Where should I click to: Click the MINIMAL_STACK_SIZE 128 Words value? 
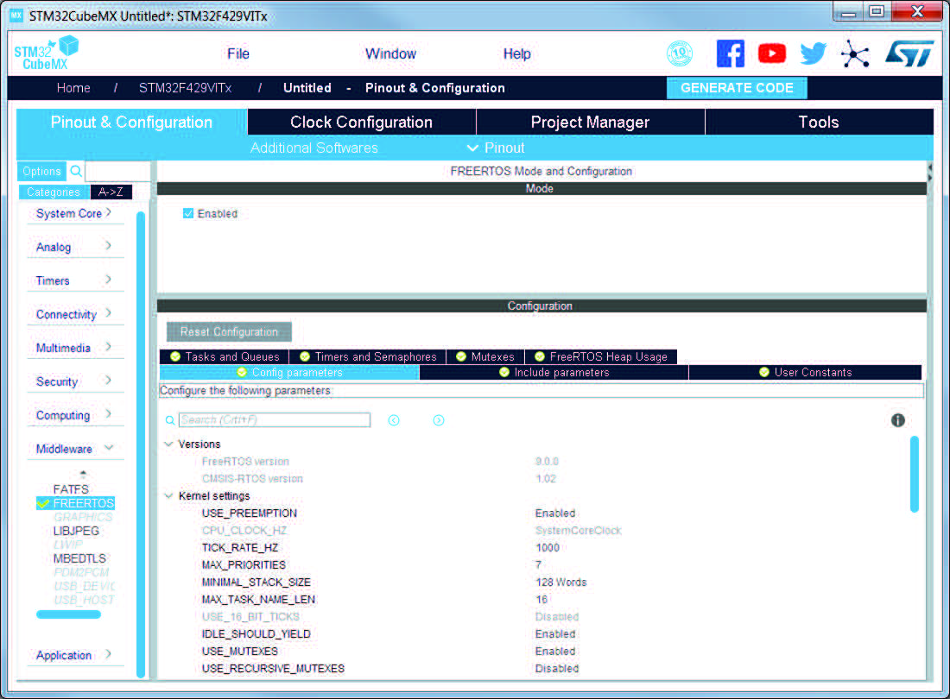coord(561,582)
